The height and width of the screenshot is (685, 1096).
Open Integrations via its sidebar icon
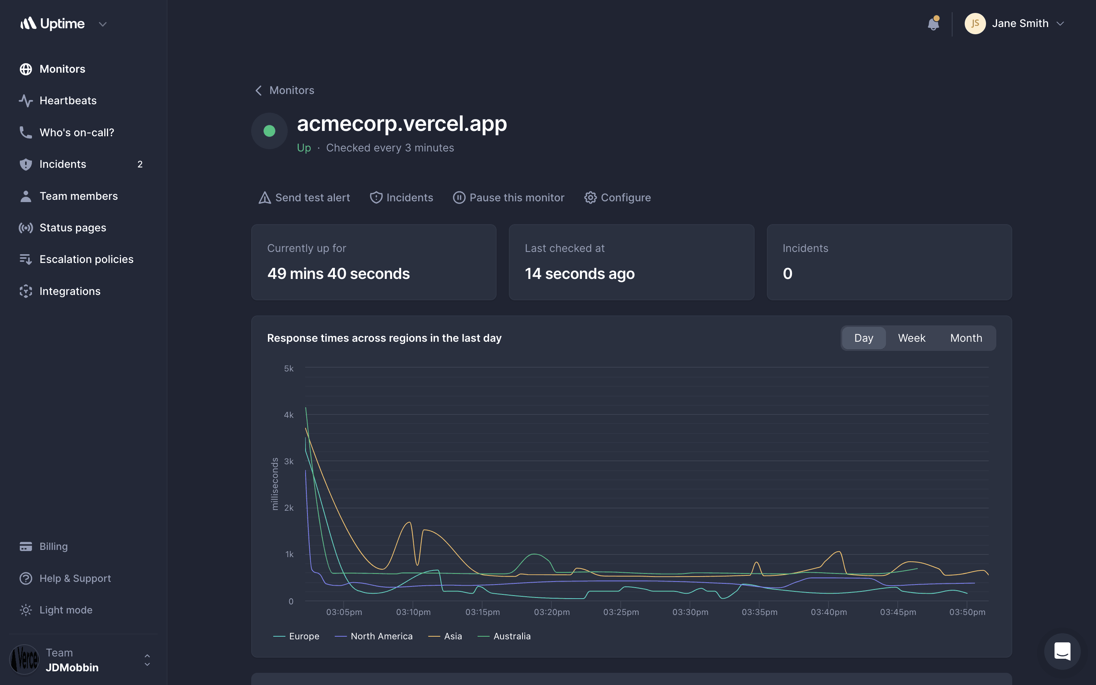26,291
